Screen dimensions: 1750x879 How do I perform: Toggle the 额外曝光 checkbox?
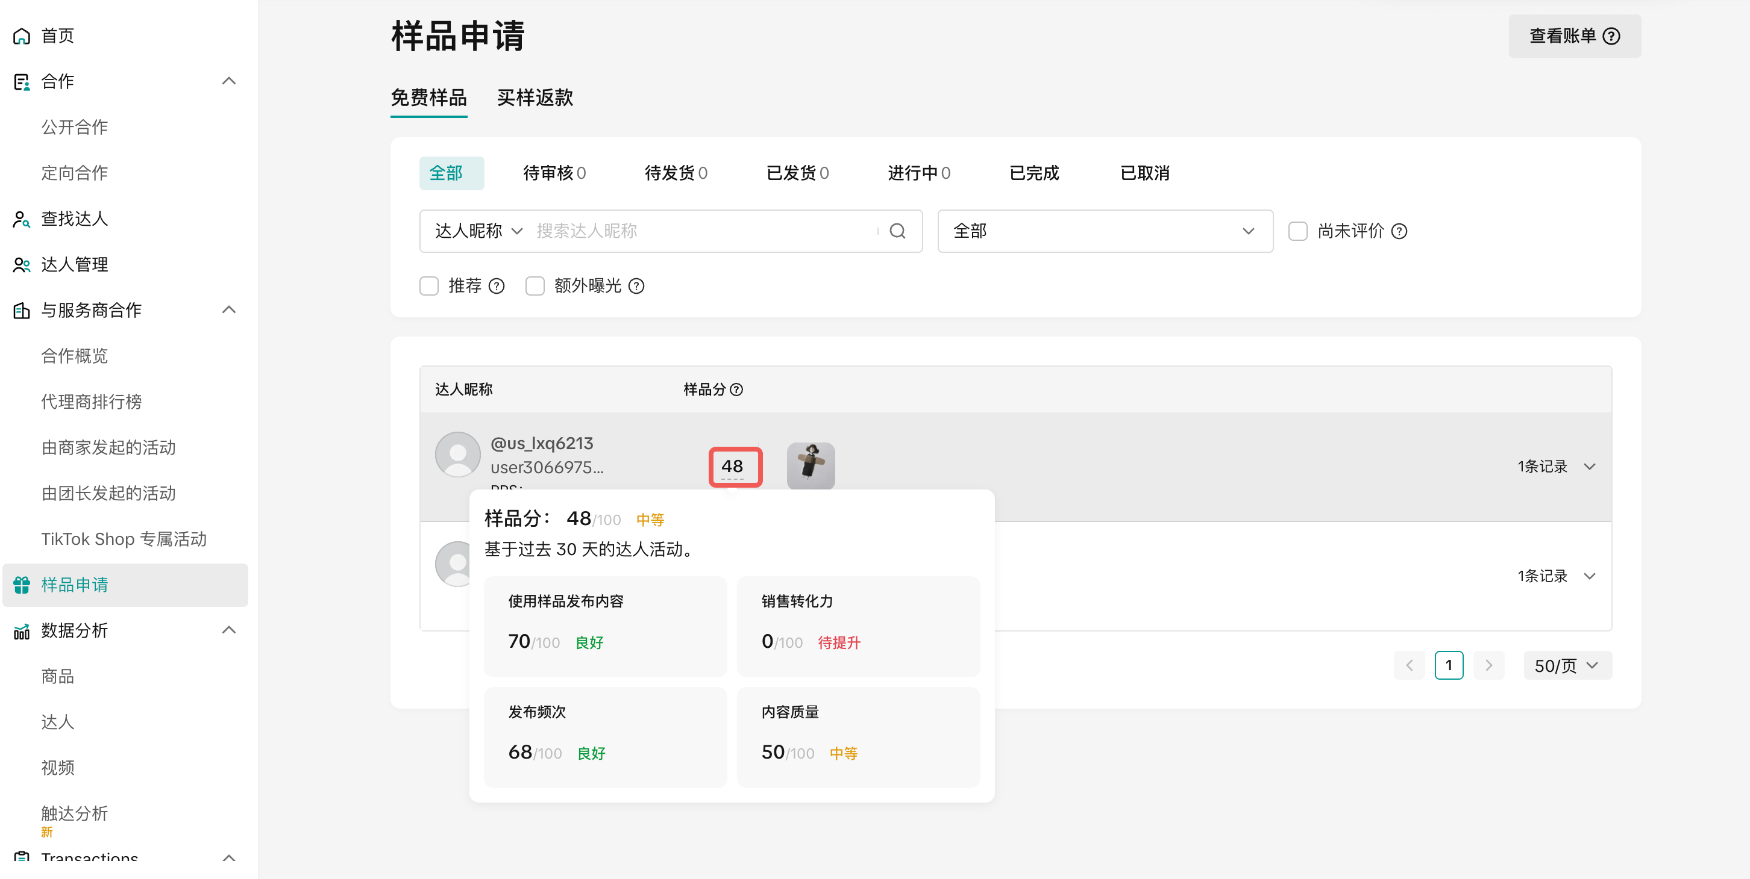pyautogui.click(x=535, y=287)
